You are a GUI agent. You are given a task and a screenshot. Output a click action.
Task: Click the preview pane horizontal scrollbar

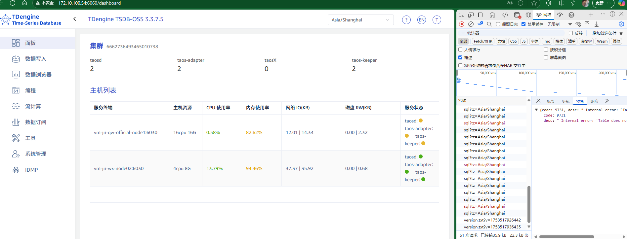(x=566, y=237)
